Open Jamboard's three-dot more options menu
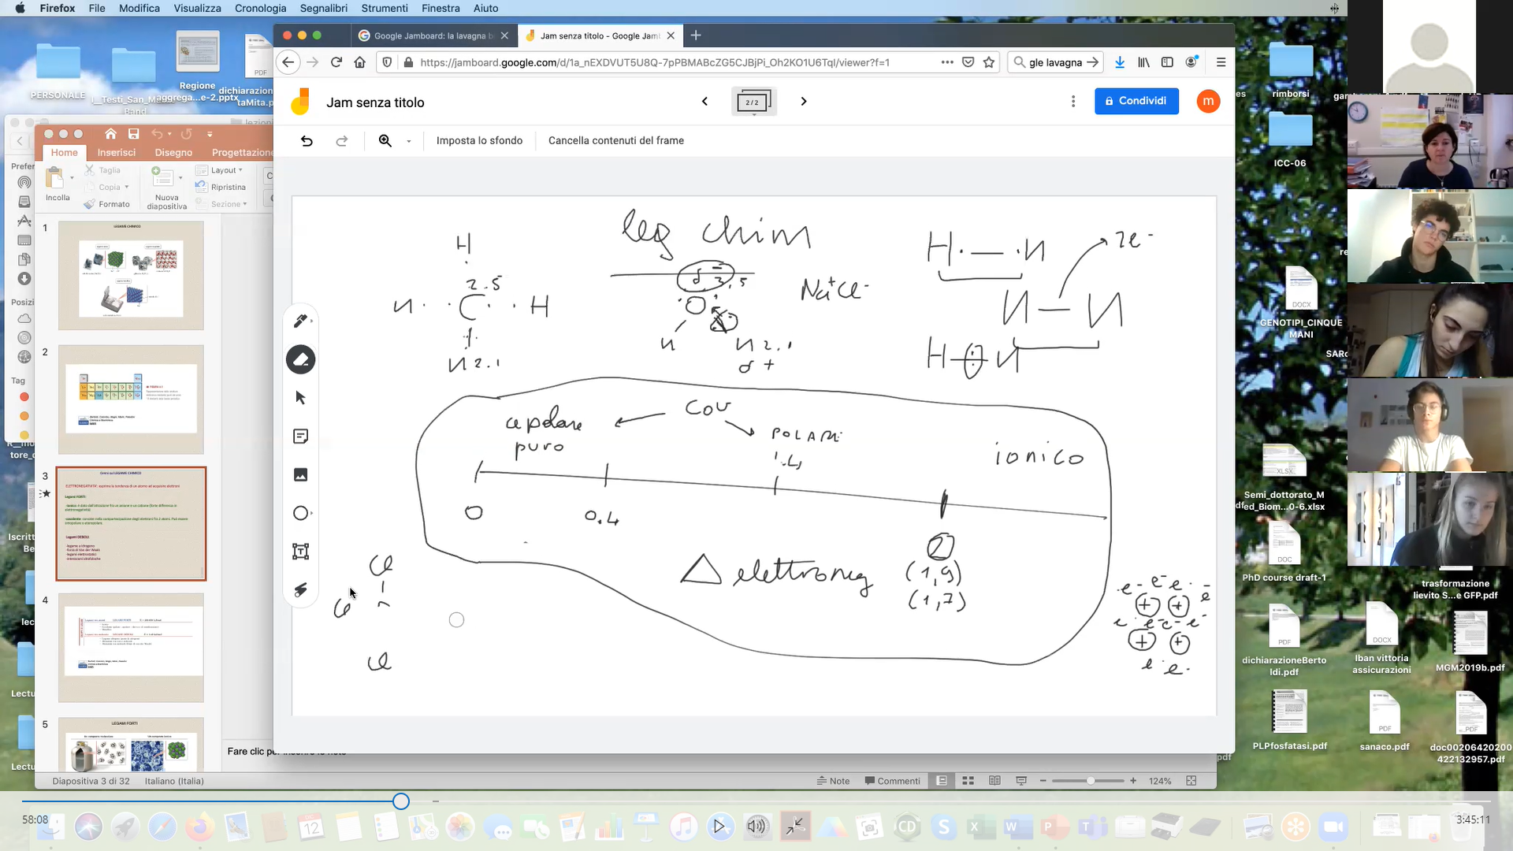Image resolution: width=1513 pixels, height=851 pixels. [x=1072, y=102]
